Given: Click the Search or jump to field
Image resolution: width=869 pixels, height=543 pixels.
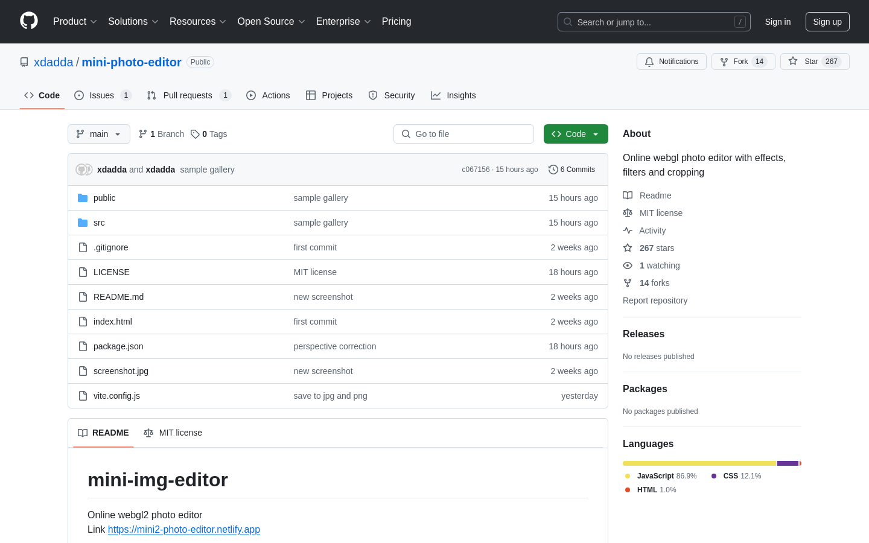Looking at the screenshot, I should click(654, 22).
